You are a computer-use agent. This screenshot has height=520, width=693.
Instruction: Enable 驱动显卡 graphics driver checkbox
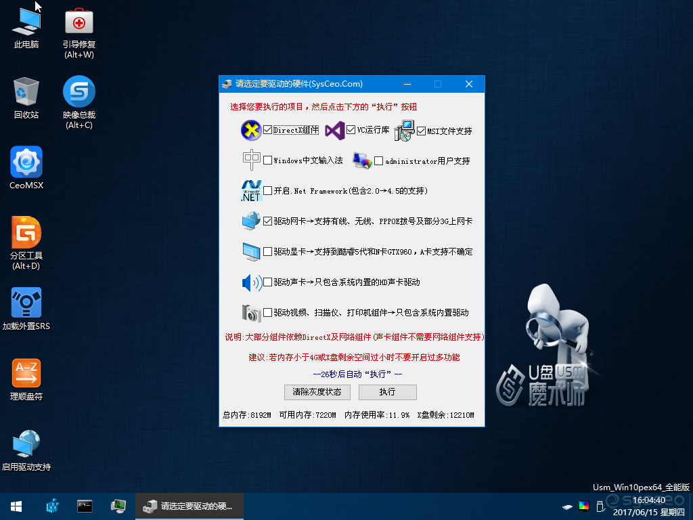(x=267, y=252)
